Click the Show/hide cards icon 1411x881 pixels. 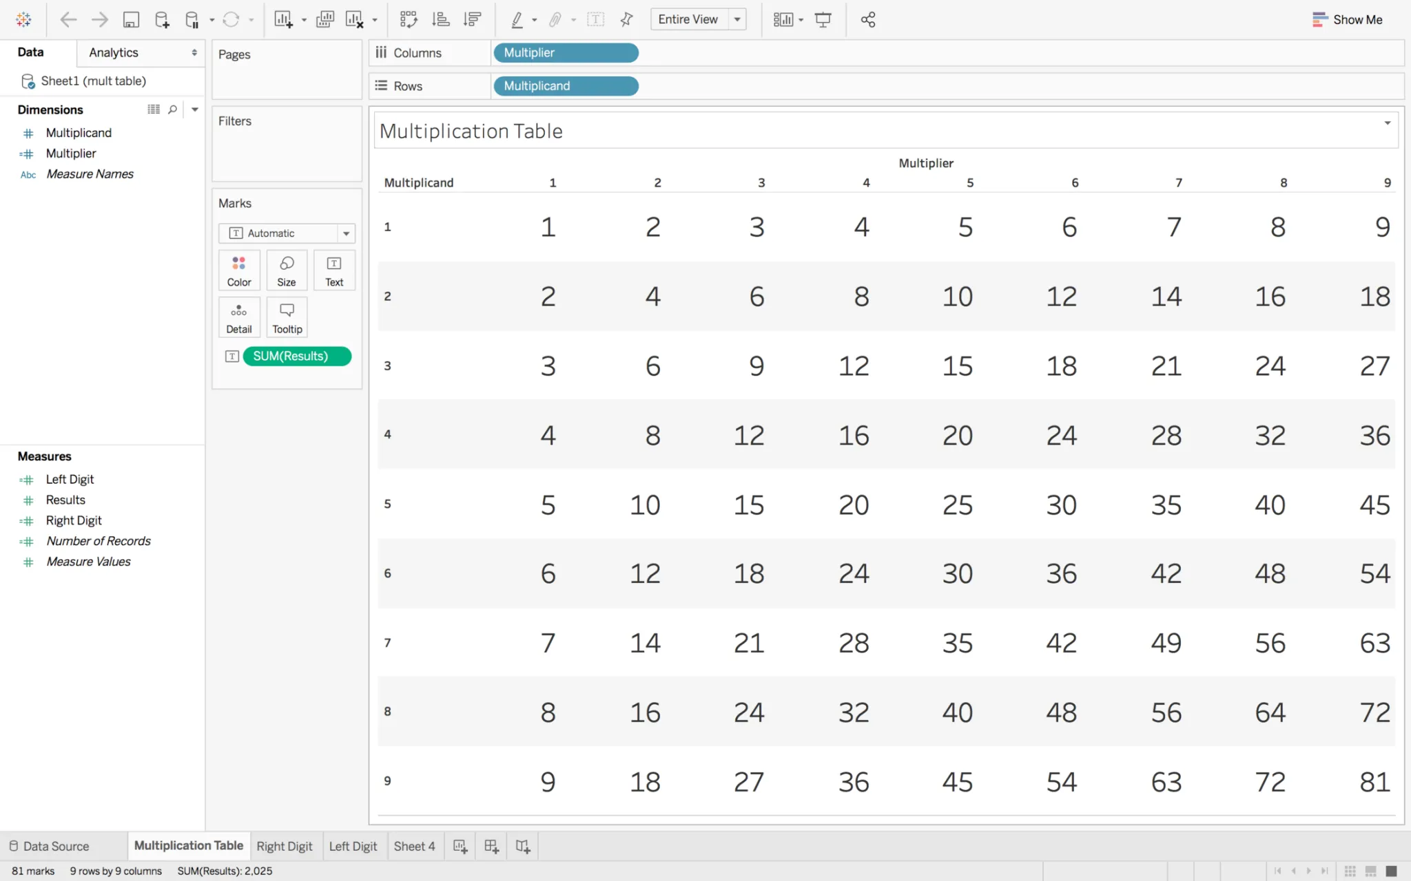click(783, 19)
